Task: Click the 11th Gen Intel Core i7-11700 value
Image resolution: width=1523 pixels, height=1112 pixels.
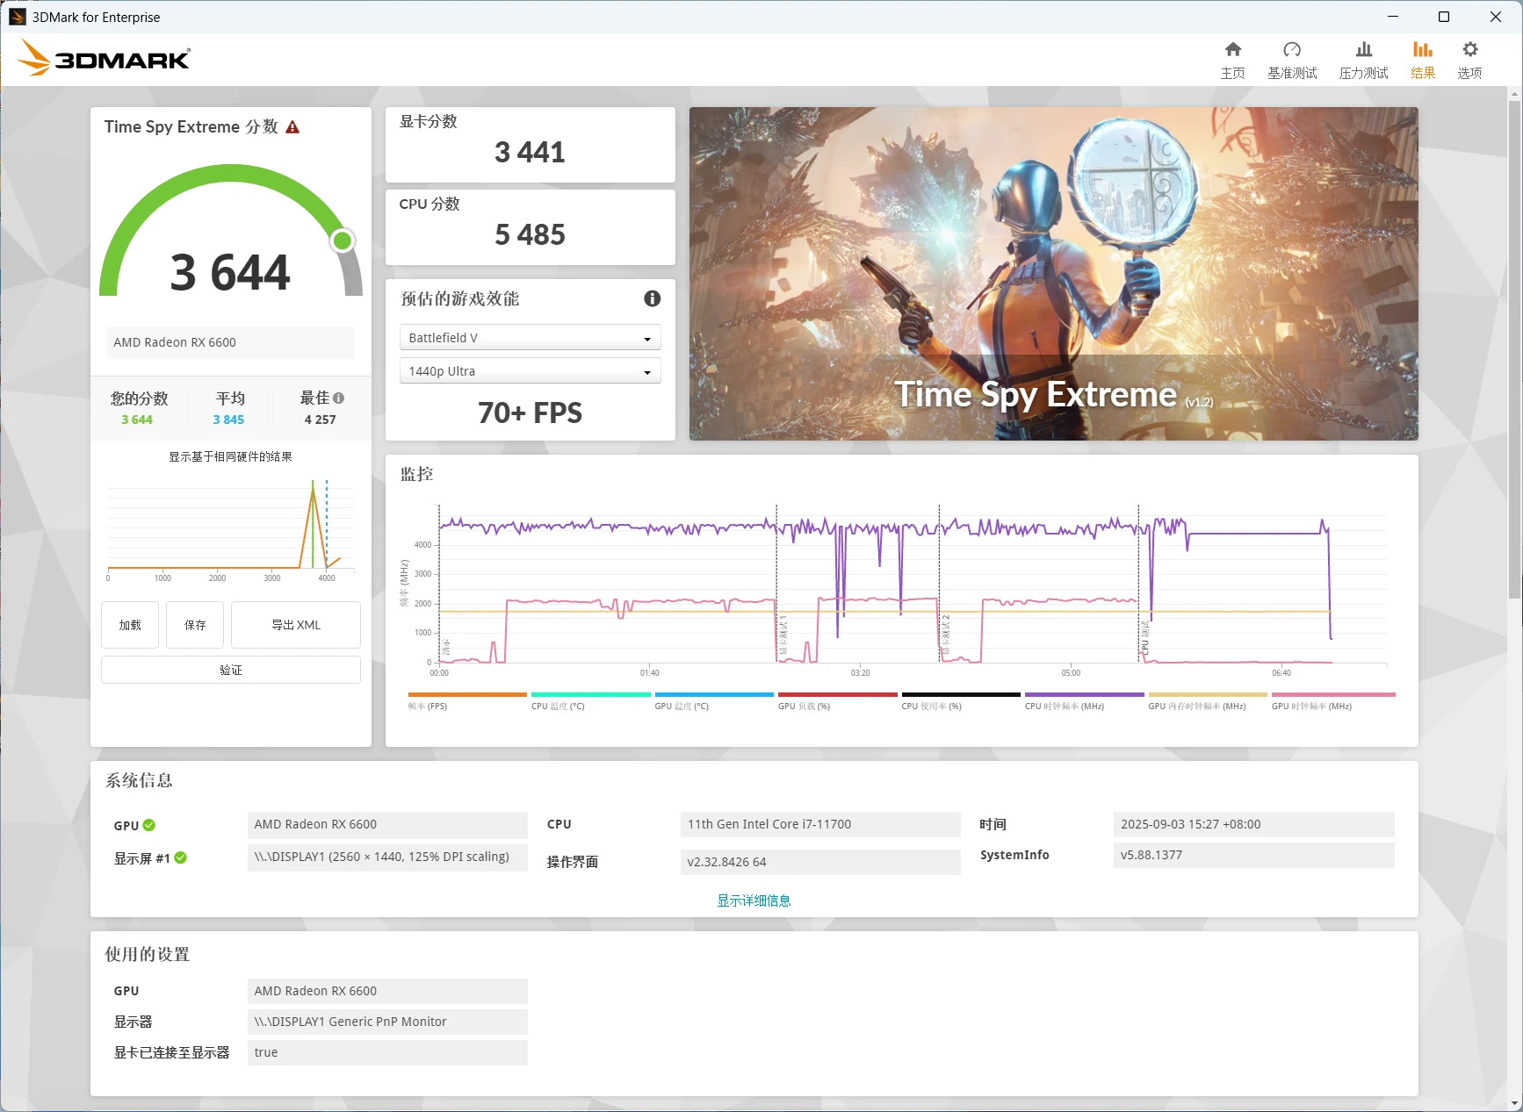Action: (x=820, y=824)
